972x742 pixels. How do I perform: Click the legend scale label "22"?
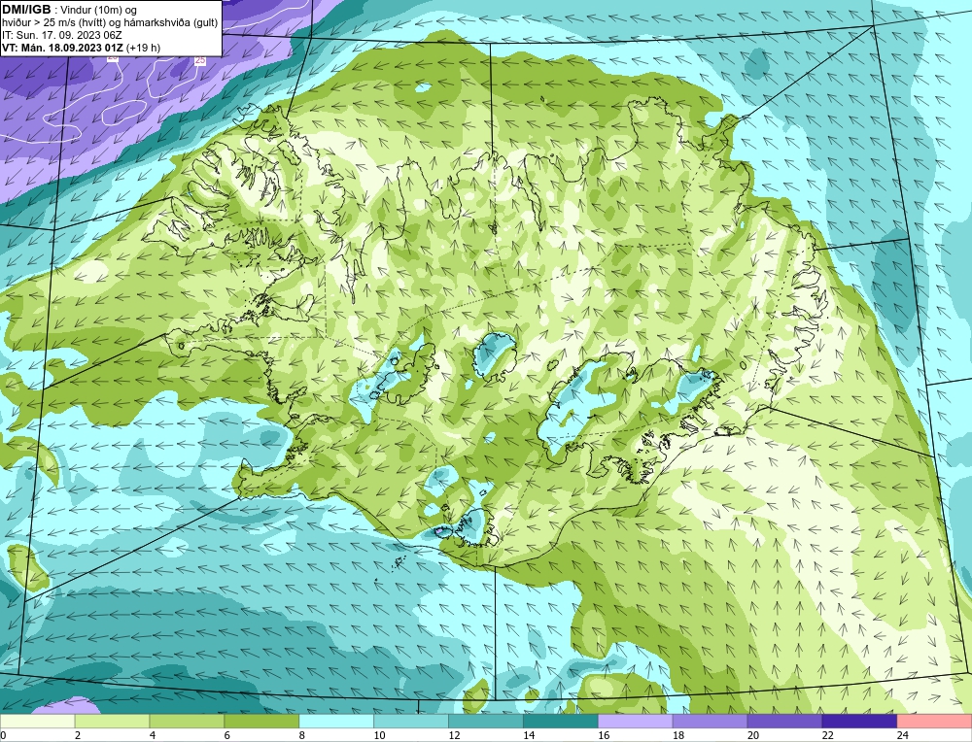click(828, 735)
